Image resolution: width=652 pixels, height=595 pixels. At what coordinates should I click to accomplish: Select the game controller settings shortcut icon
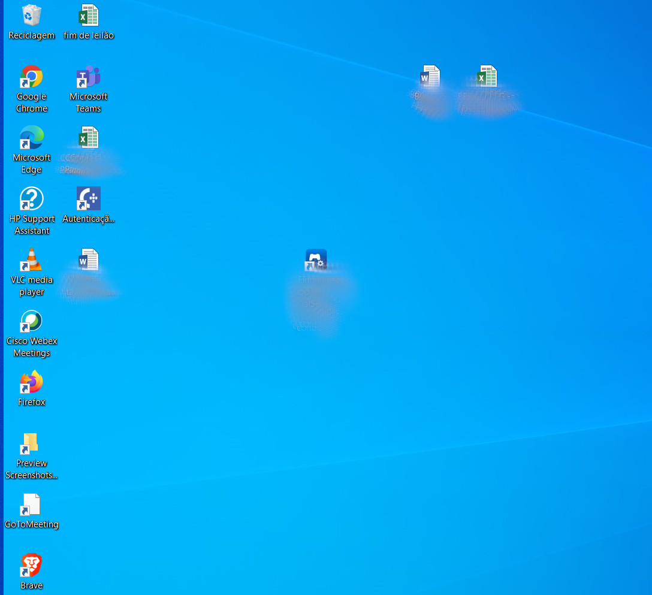click(316, 260)
